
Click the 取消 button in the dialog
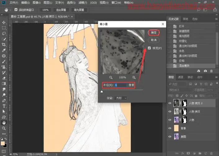(x=154, y=40)
